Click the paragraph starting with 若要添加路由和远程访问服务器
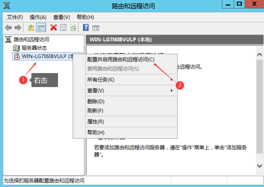The image size is (264, 187). (170, 151)
